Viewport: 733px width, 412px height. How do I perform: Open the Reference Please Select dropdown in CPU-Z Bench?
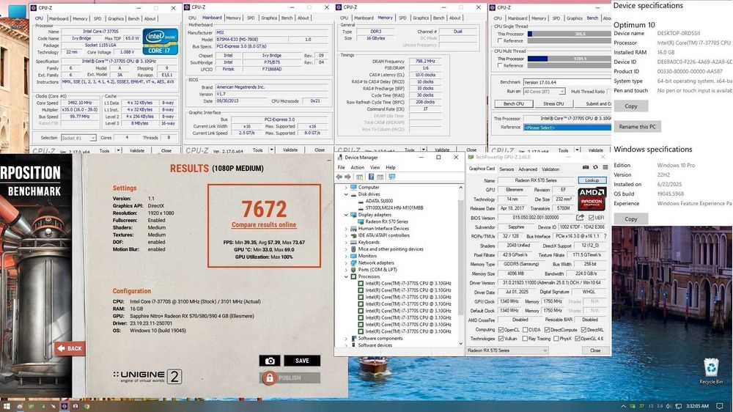pos(567,128)
